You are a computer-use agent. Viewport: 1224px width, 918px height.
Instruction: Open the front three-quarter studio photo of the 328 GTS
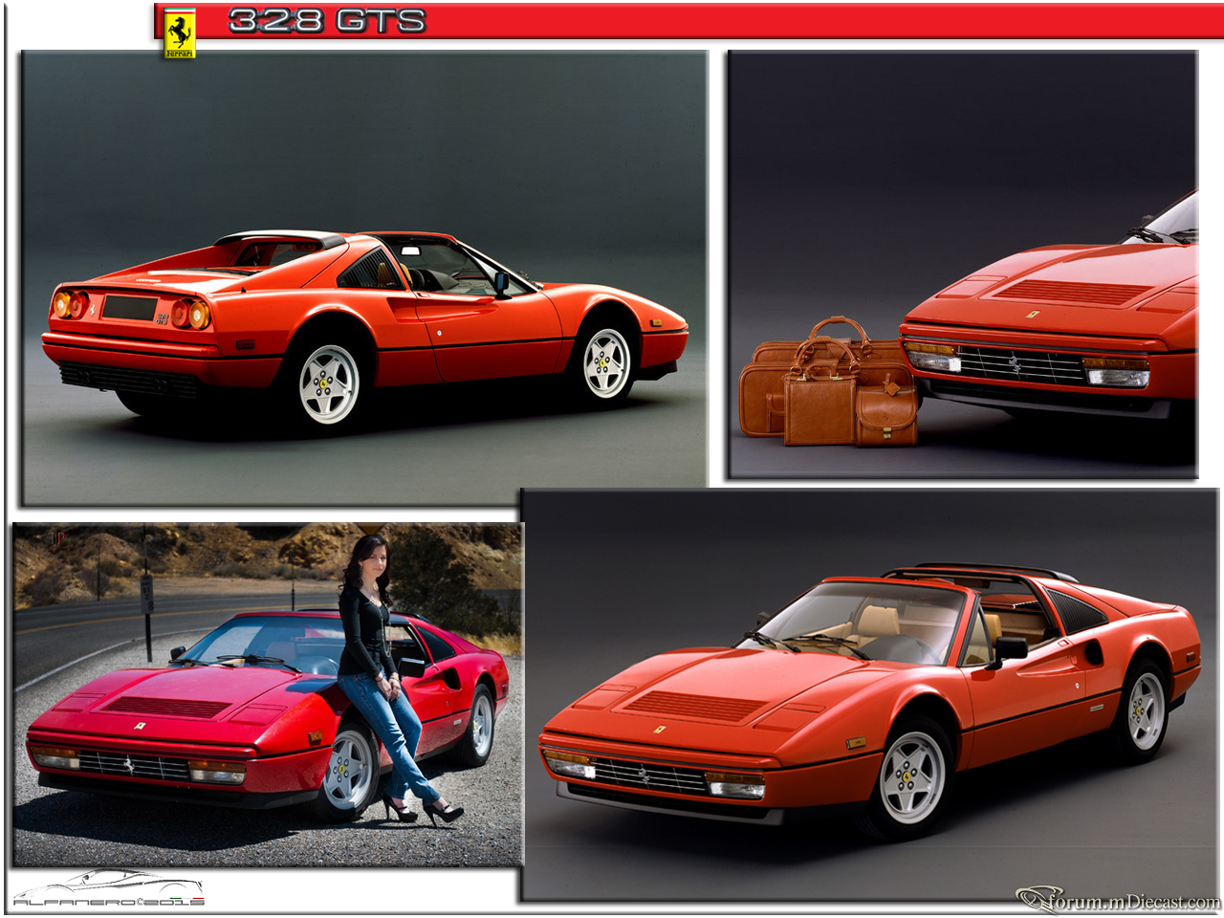coord(870,695)
